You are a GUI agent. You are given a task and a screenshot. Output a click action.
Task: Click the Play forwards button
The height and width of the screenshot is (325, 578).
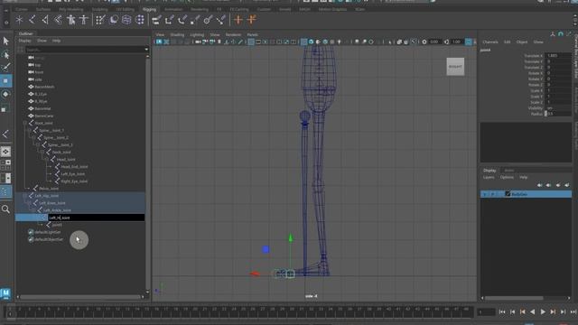tap(543, 311)
